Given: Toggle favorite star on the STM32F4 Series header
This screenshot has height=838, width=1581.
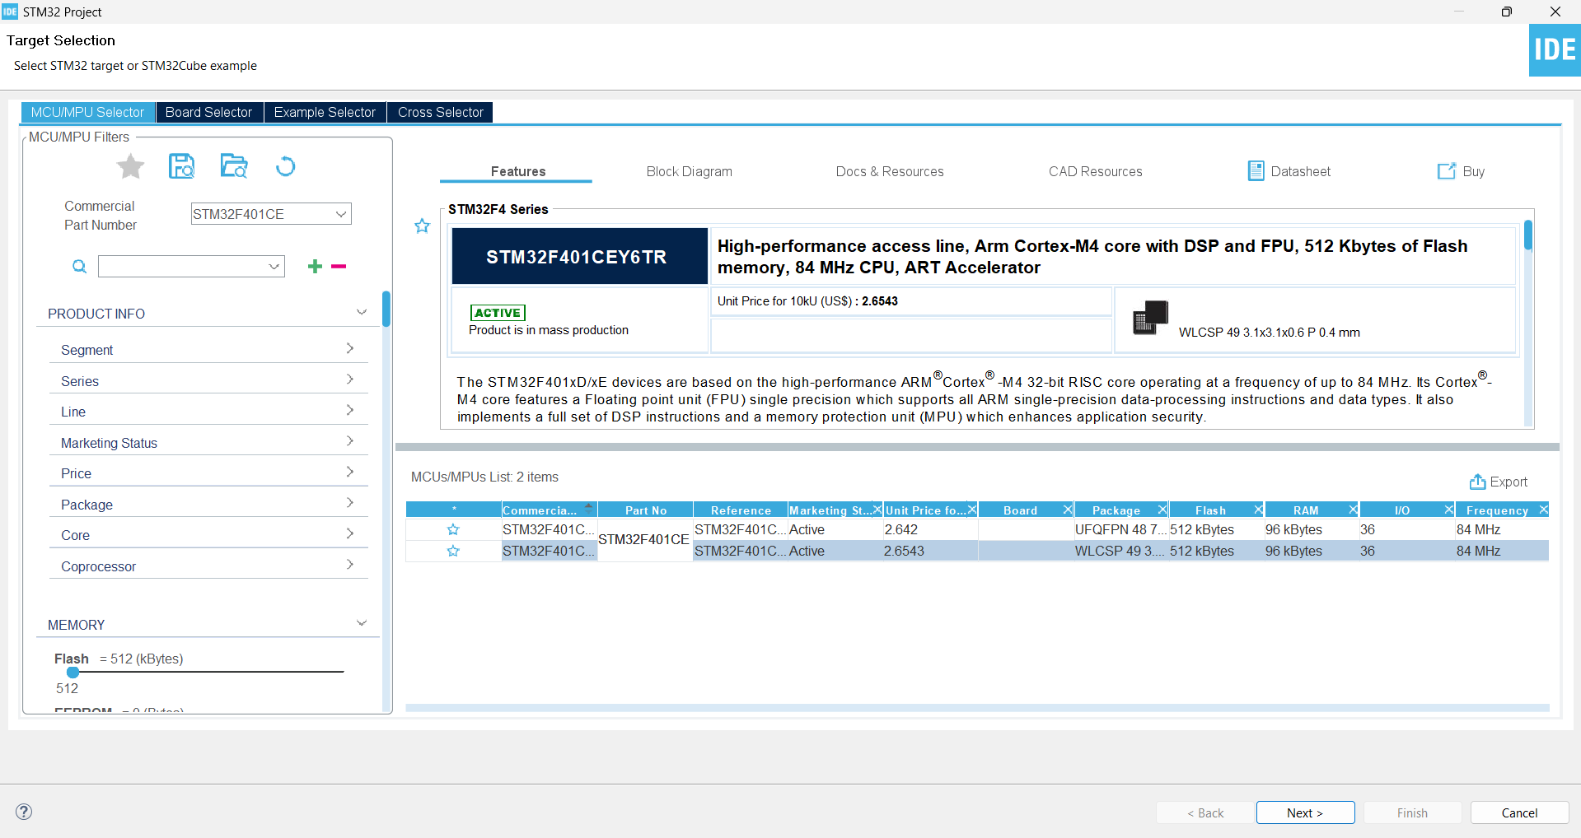Looking at the screenshot, I should pos(422,226).
